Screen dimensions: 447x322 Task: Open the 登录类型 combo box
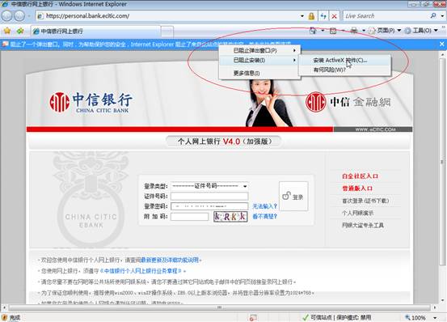point(209,186)
